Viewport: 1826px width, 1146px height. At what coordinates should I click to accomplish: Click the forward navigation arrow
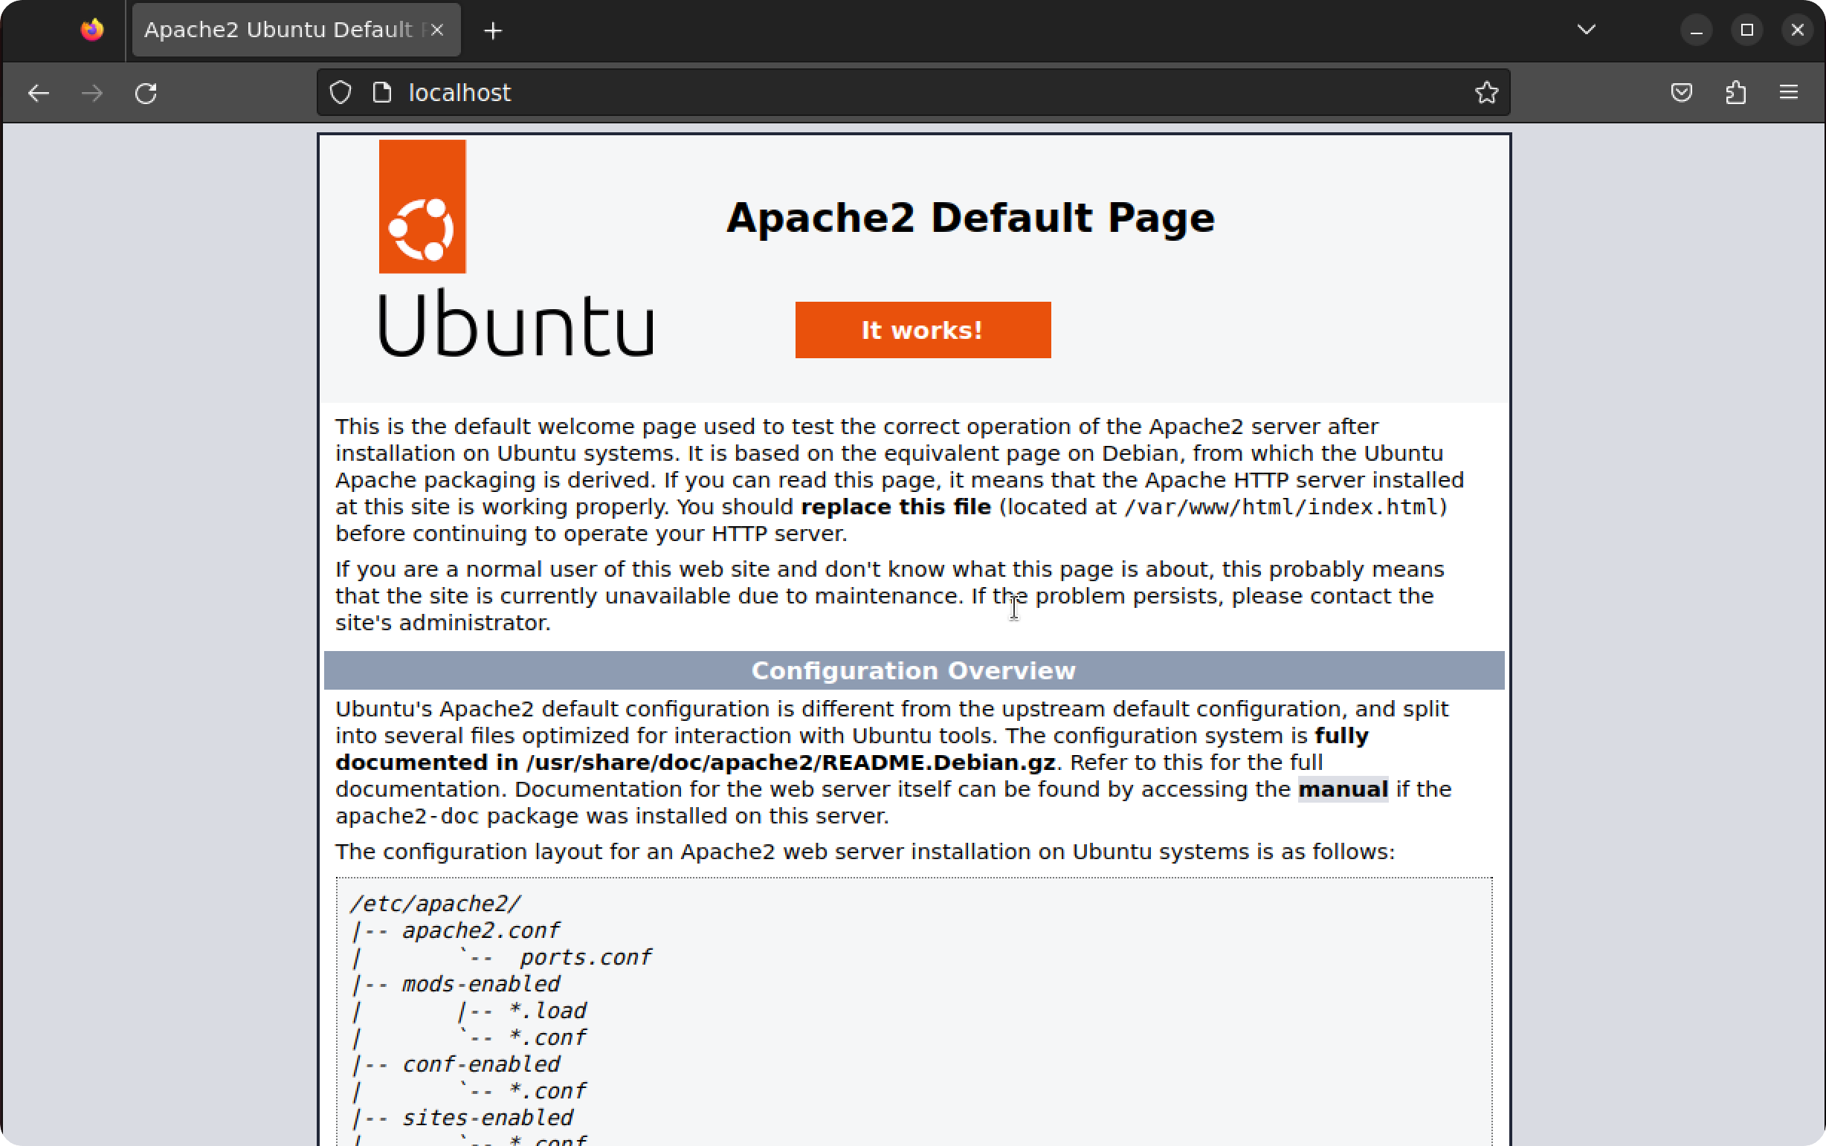point(92,93)
